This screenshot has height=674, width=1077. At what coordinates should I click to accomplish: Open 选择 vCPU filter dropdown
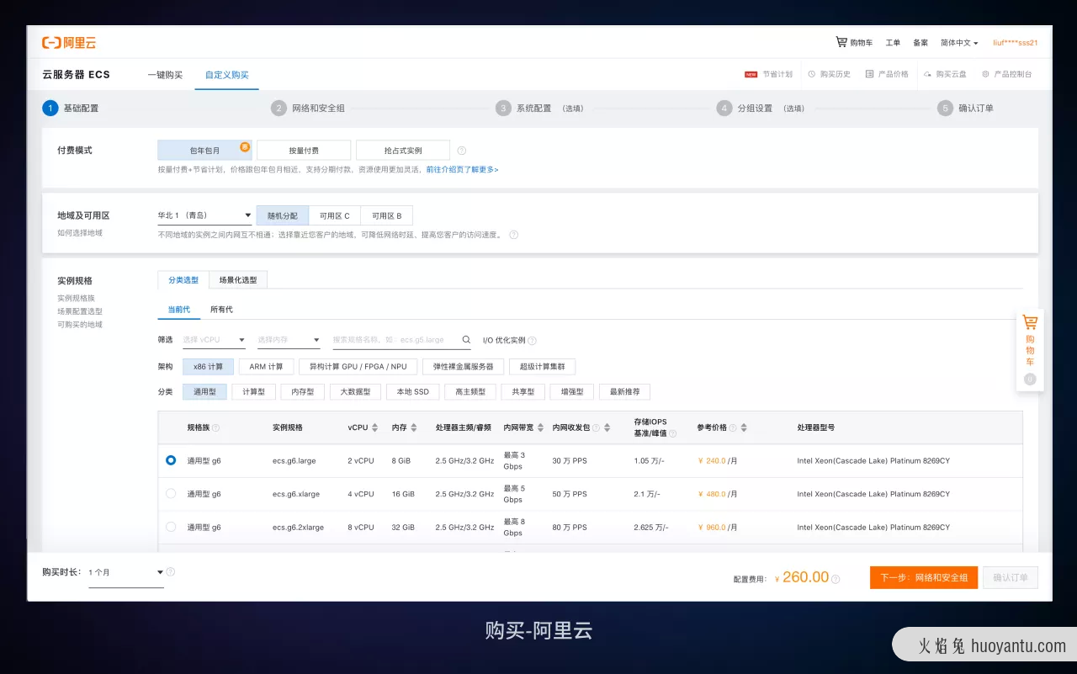(214, 340)
